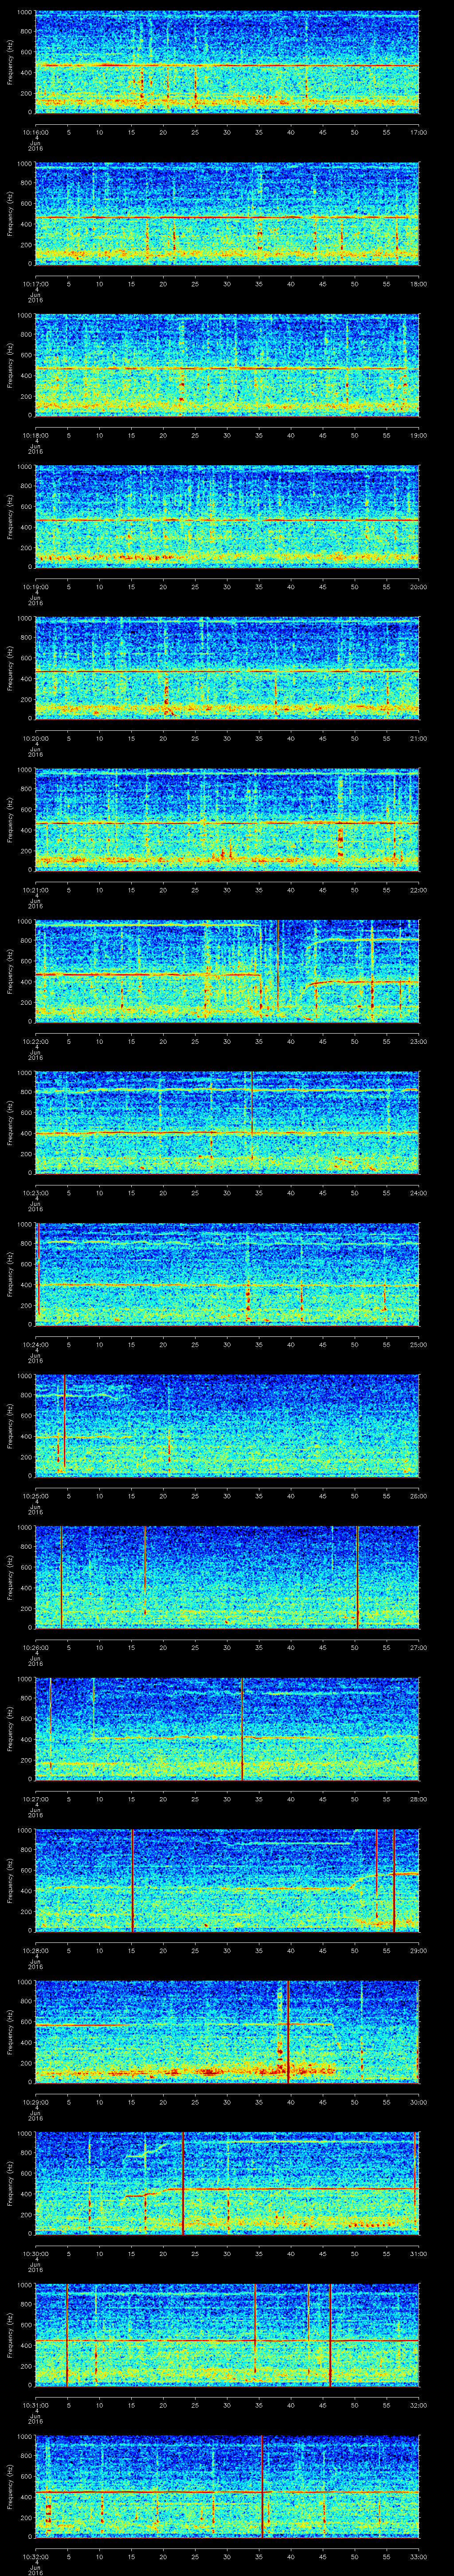Viewport: 454px width, 2576px height.
Task: Click the 10:28:00 start time label
Action: click(35, 1950)
